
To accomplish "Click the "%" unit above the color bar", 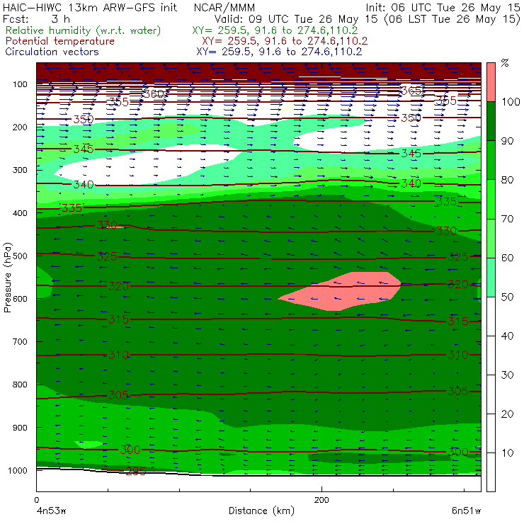I will (505, 63).
